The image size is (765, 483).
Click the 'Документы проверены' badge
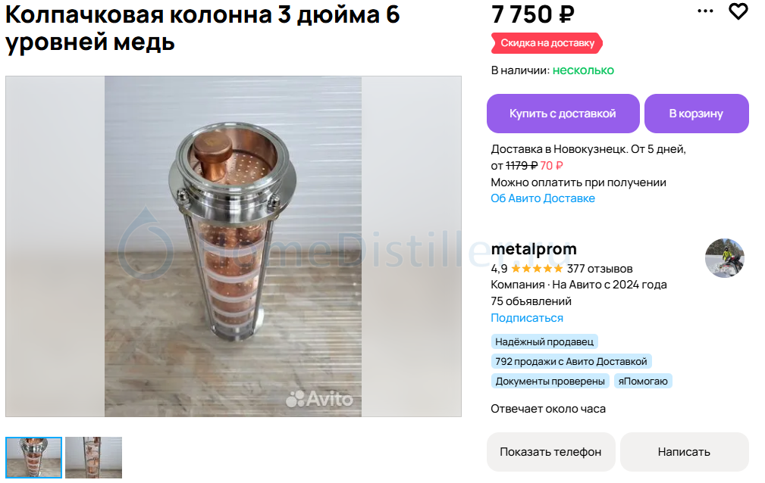tap(550, 381)
